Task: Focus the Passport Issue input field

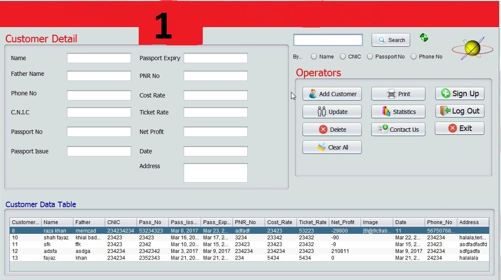Action: click(x=99, y=151)
